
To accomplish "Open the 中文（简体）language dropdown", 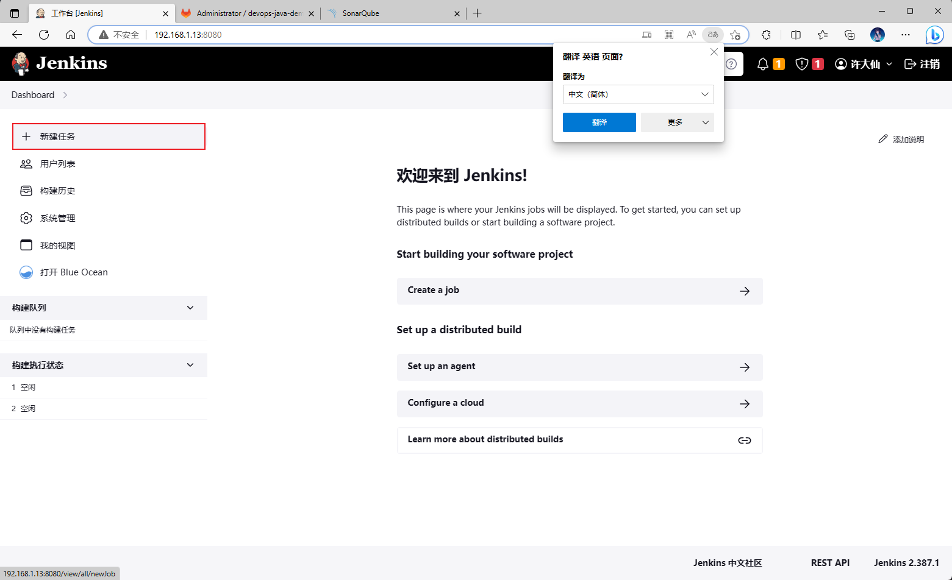I will click(639, 94).
